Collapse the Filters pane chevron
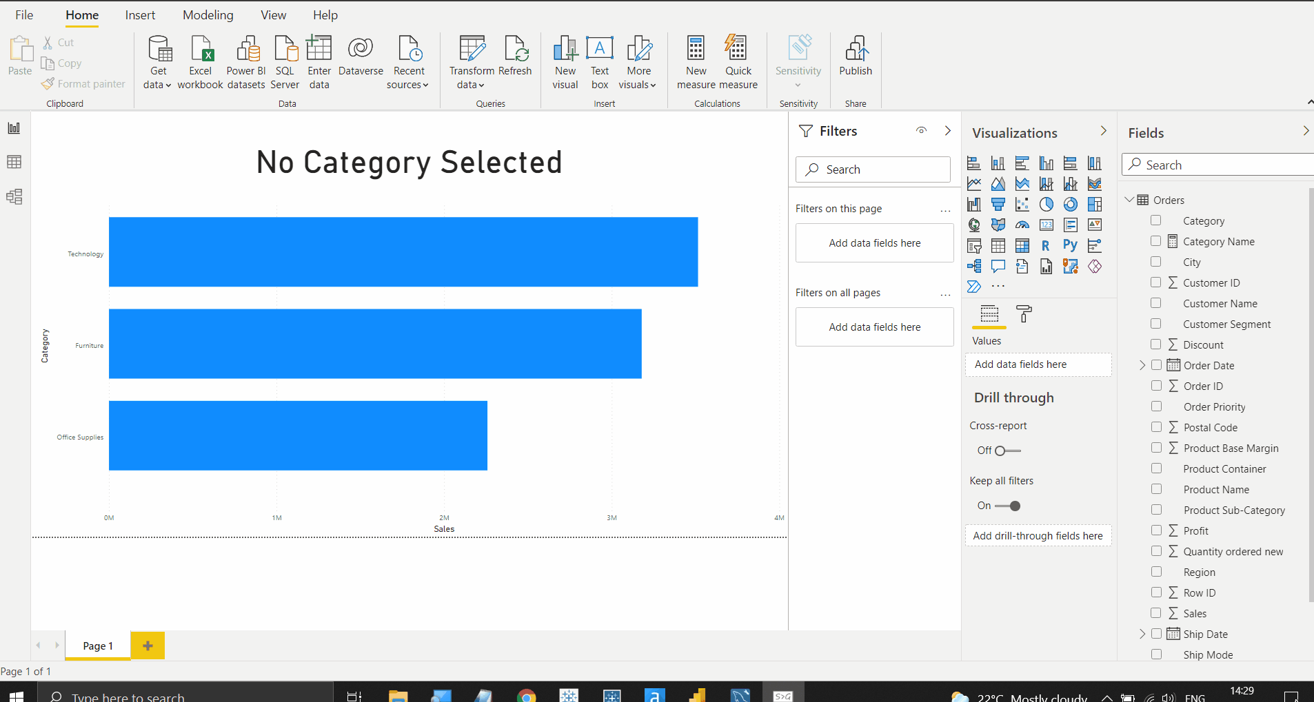1314x702 pixels. (948, 130)
